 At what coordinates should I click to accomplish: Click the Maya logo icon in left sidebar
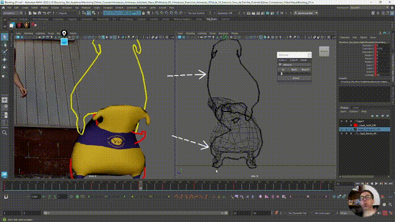click(x=4, y=174)
